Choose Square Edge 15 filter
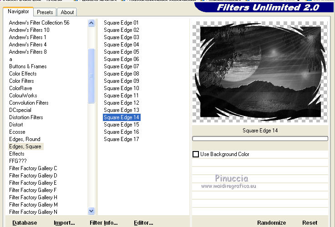The image size is (335, 227). point(121,125)
